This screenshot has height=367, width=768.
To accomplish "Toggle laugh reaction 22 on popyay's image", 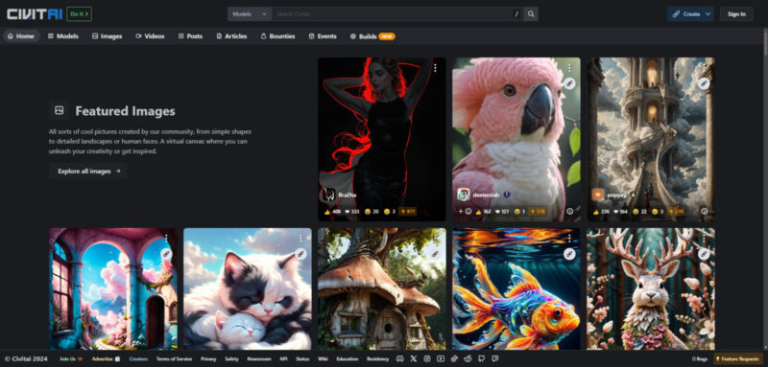I will coord(639,212).
